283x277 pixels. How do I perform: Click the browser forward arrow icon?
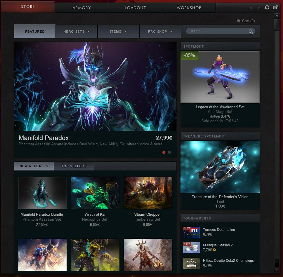coord(259,7)
